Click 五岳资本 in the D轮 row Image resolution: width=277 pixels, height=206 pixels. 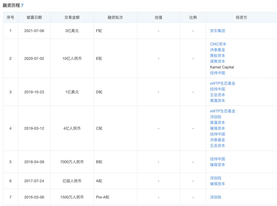217,95
